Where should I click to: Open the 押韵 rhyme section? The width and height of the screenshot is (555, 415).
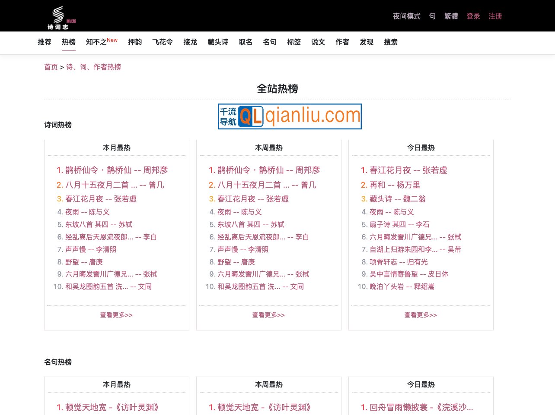coord(135,42)
